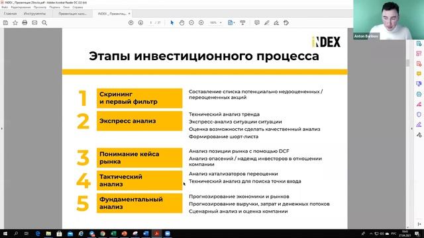Viewport: 424px width, 238px height.
Task: Open File Explorer from taskbar
Action: [x=48, y=233]
